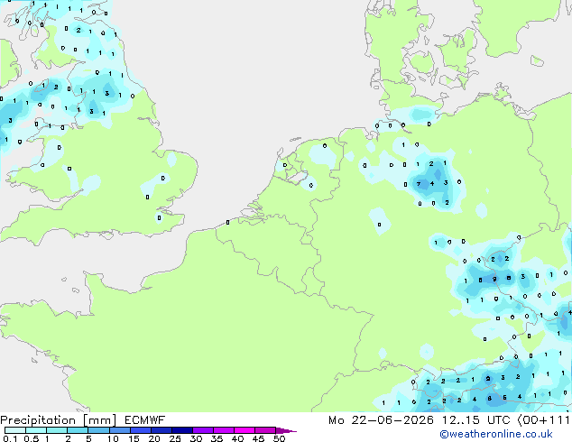Select the 40–45 mm bright magenta swatch
Viewport: 572px width, 442px height.
pyautogui.click(x=244, y=430)
